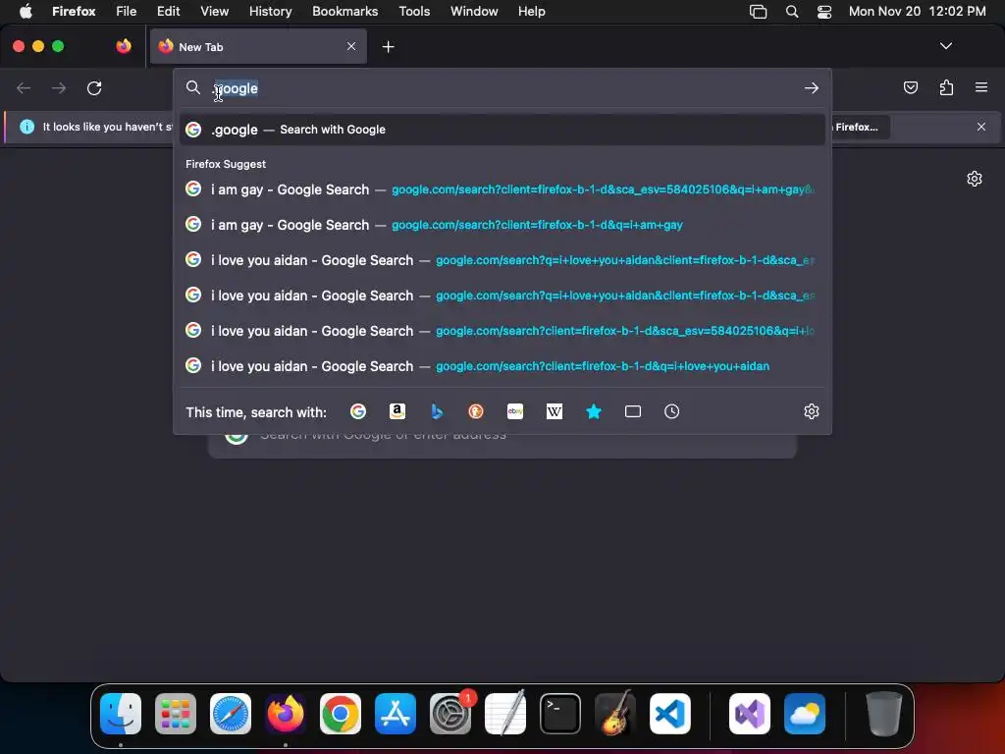Open Control Center in menu bar
1005x754 pixels.
point(824,12)
